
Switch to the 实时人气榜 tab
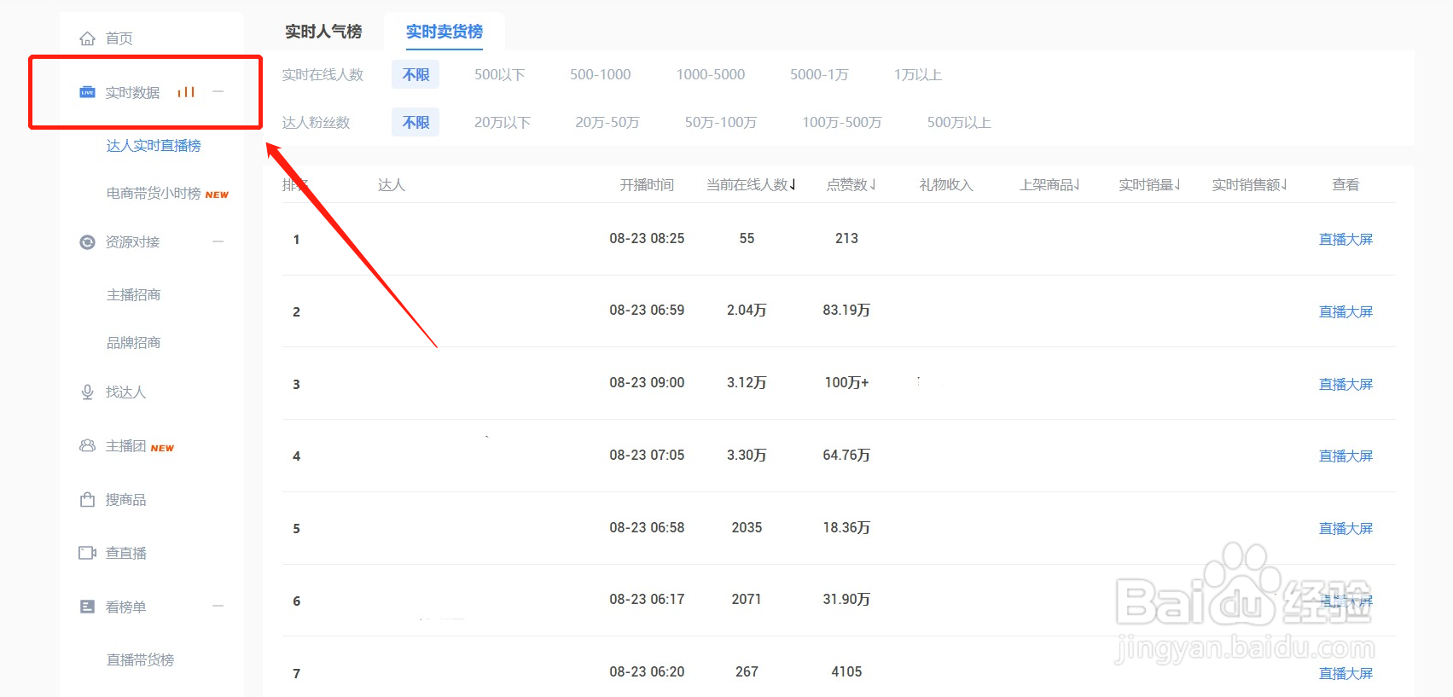pyautogui.click(x=323, y=32)
